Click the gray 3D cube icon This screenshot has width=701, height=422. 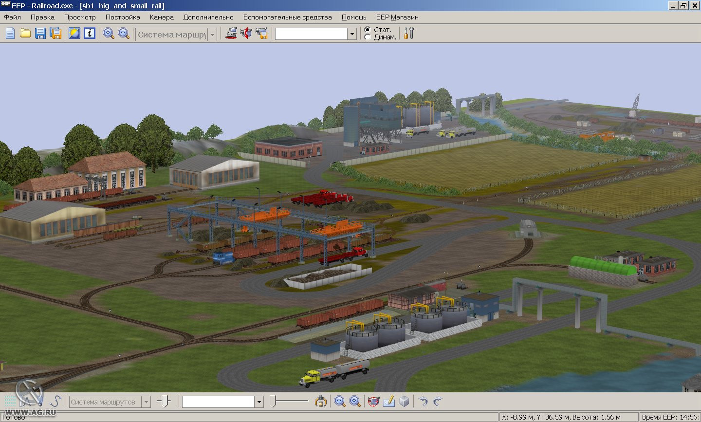pos(404,402)
